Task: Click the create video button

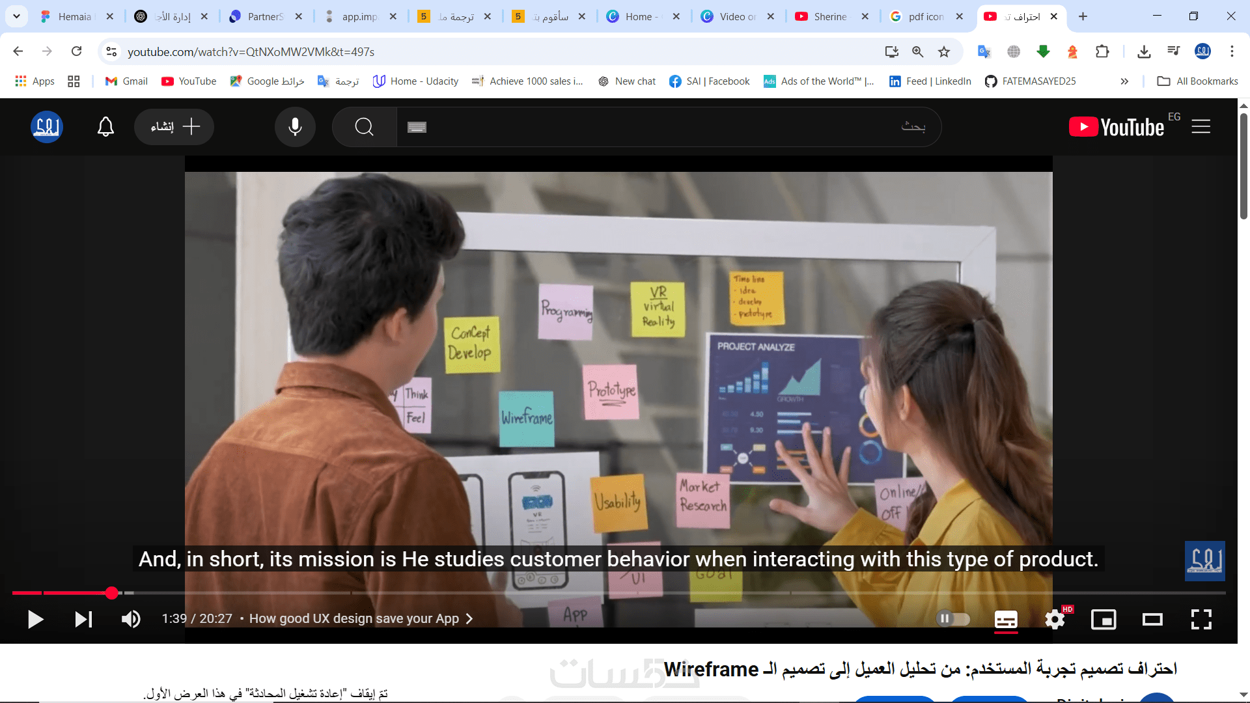Action: coord(174,127)
